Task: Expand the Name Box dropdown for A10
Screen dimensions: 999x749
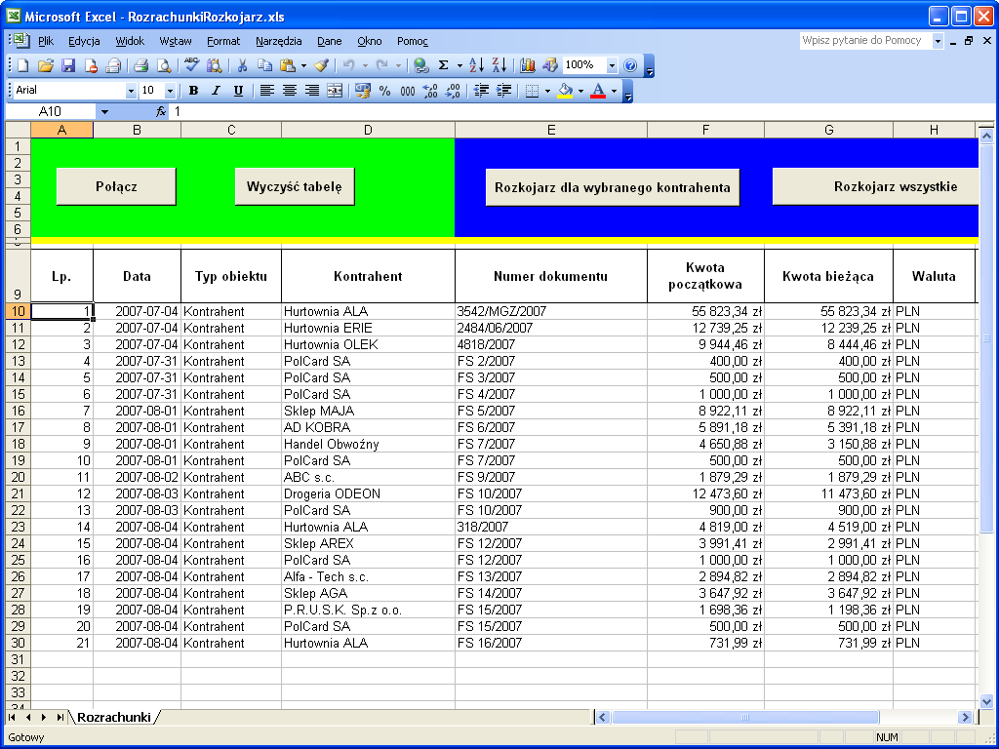Action: tap(104, 112)
